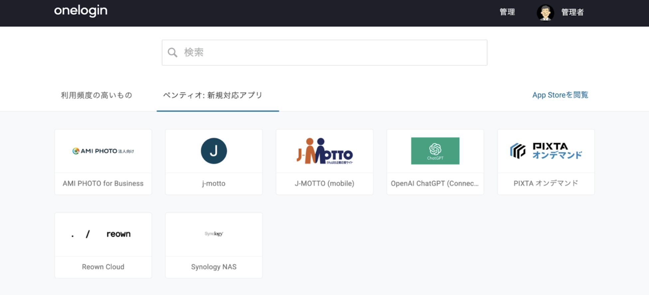Click the Synology logo icon
This screenshot has width=649, height=295.
[214, 234]
